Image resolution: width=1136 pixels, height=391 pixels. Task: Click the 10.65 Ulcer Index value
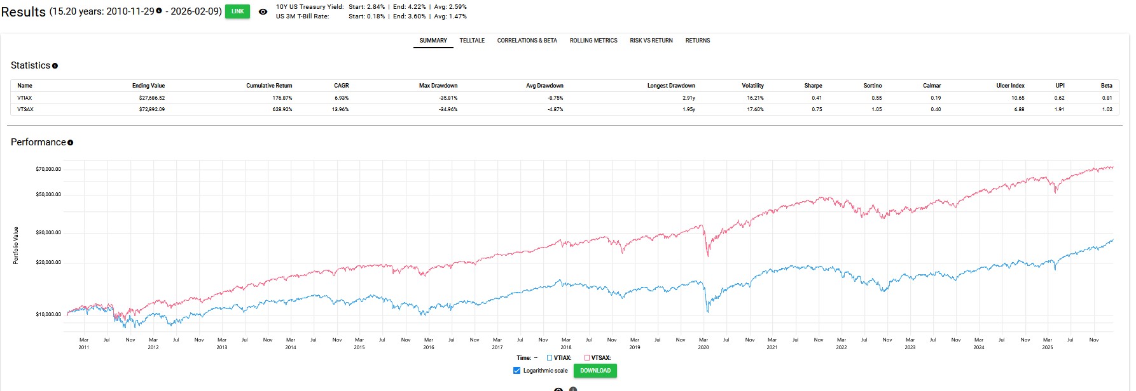pyautogui.click(x=1018, y=98)
